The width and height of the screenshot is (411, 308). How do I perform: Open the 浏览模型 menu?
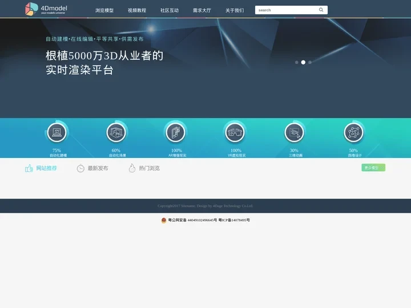point(104,10)
